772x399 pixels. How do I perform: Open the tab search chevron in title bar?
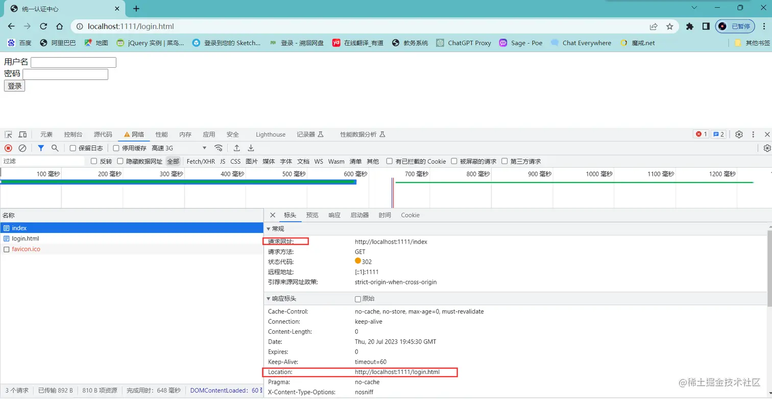pyautogui.click(x=694, y=8)
